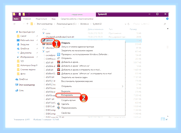Choose Открыть in the context menu
Viewport: 181px width, 133px height.
click(x=66, y=43)
